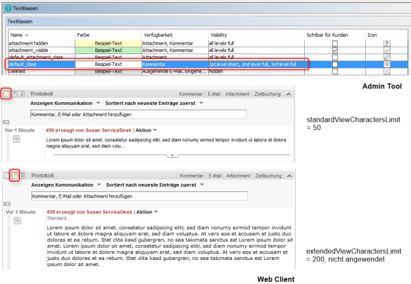Expand truncated entry text in upper Protokoll

tap(172, 156)
